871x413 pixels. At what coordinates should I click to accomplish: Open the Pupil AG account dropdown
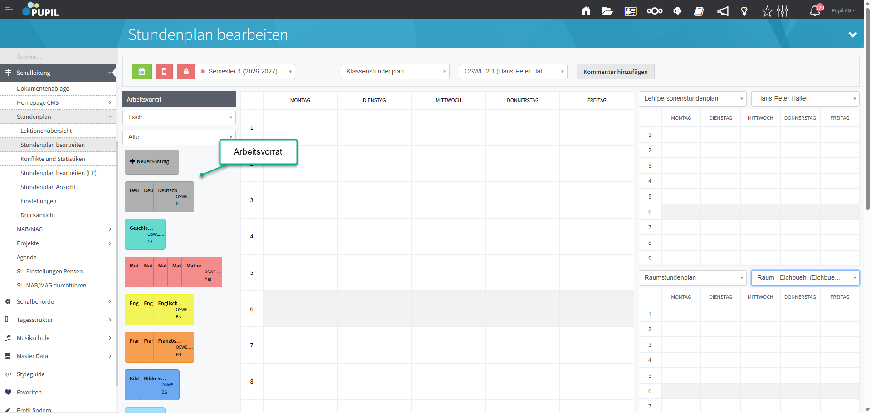pos(843,10)
